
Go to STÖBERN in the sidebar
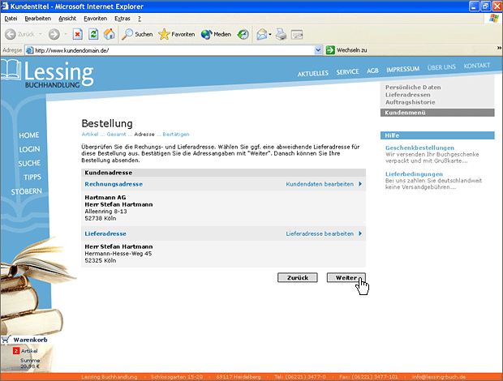click(x=26, y=191)
